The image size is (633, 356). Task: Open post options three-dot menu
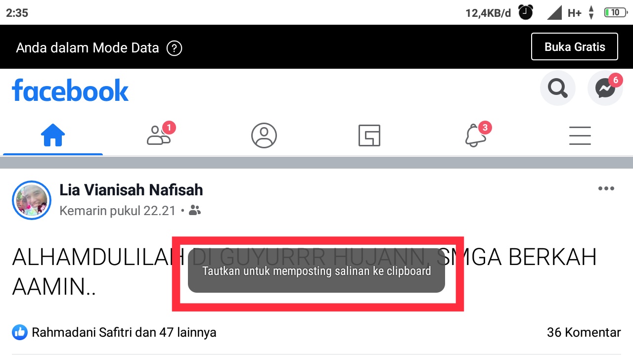[606, 188]
